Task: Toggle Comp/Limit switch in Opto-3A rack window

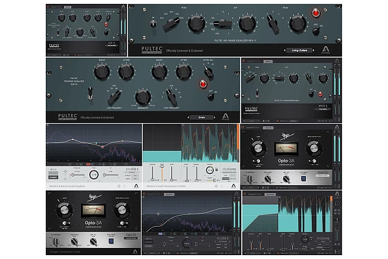Action: click(314, 161)
